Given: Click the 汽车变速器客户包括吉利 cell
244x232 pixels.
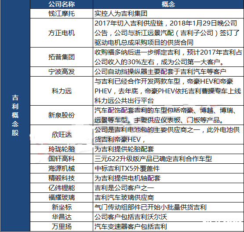Looking at the screenshot, I should click(x=168, y=227).
